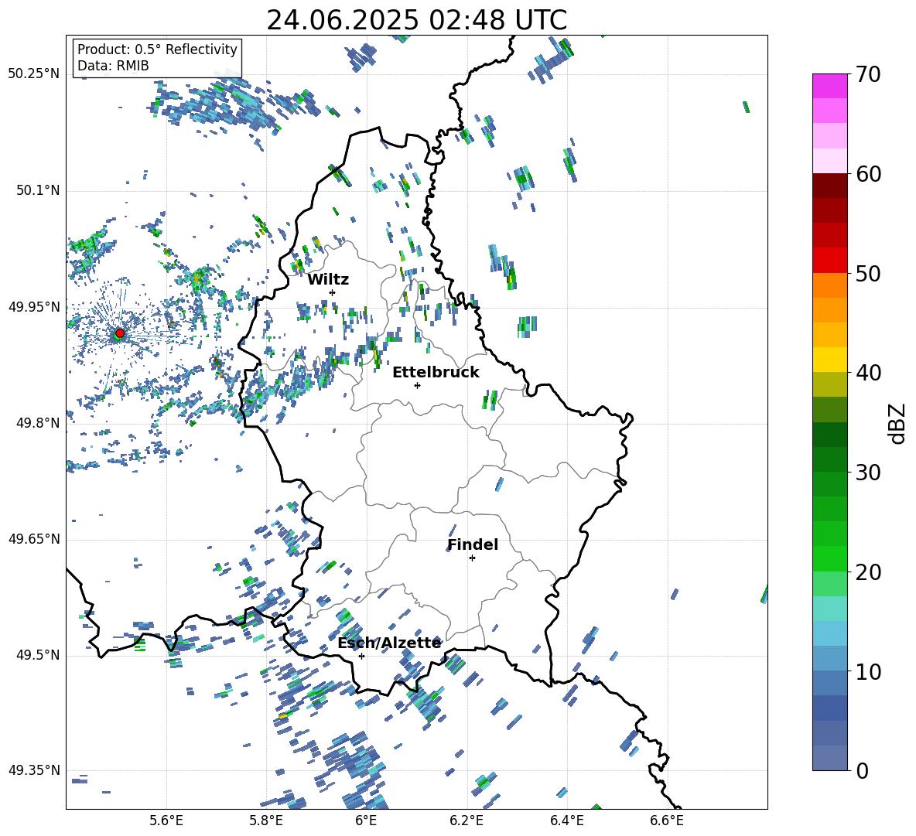Click the 60 tick on colorbar
This screenshot has height=836, width=916.
pyautogui.click(x=868, y=173)
